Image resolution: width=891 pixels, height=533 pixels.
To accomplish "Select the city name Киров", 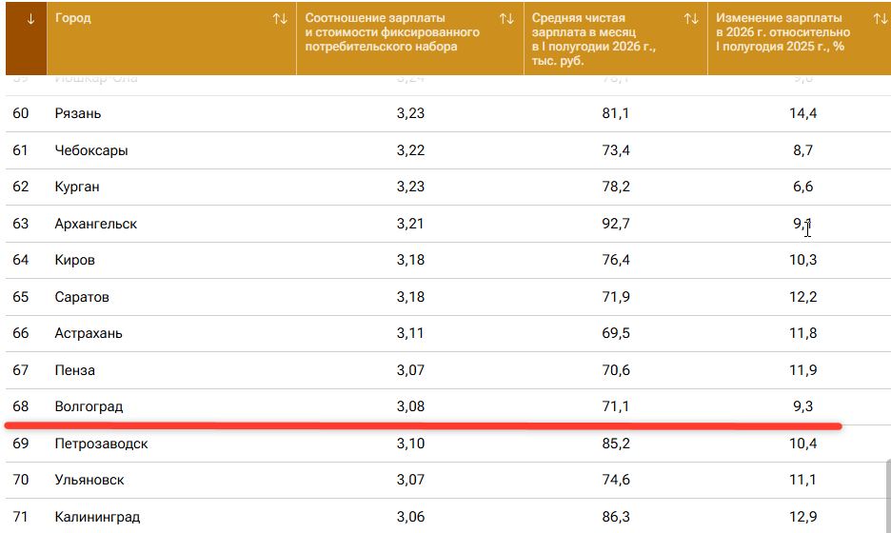I will 74,260.
